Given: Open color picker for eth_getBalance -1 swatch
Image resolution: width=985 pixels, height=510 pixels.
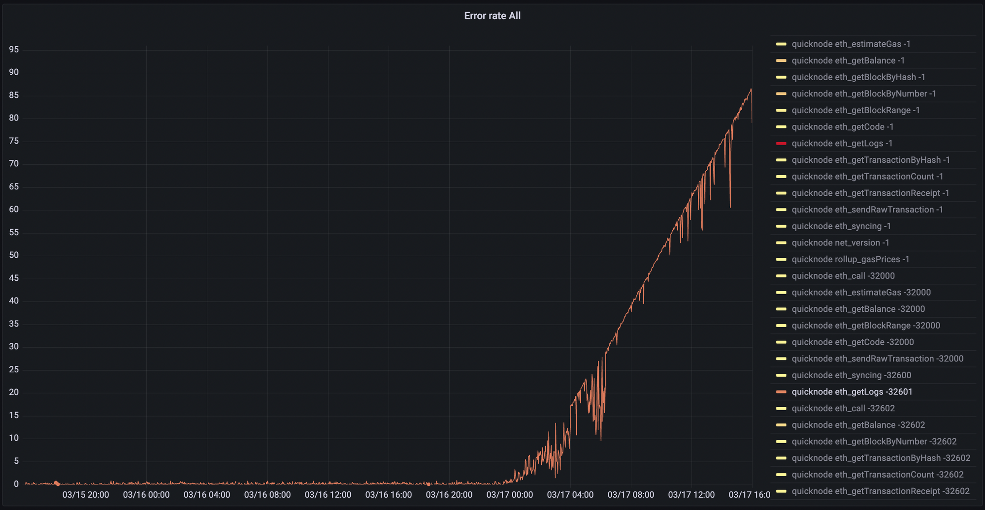Looking at the screenshot, I should 781,60.
